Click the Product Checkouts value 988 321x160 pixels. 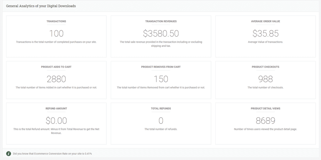266,79
